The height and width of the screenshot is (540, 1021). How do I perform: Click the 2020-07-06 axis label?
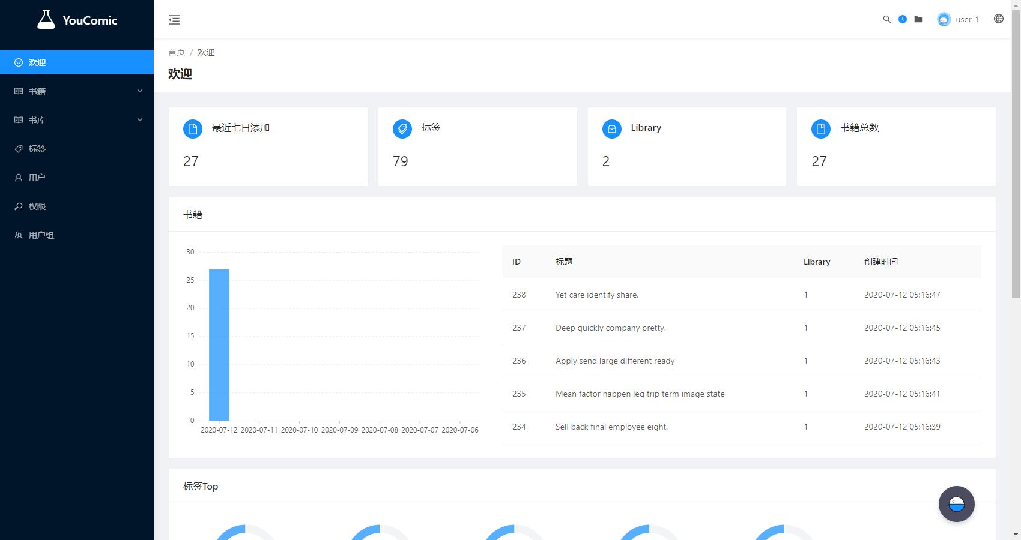coord(460,430)
